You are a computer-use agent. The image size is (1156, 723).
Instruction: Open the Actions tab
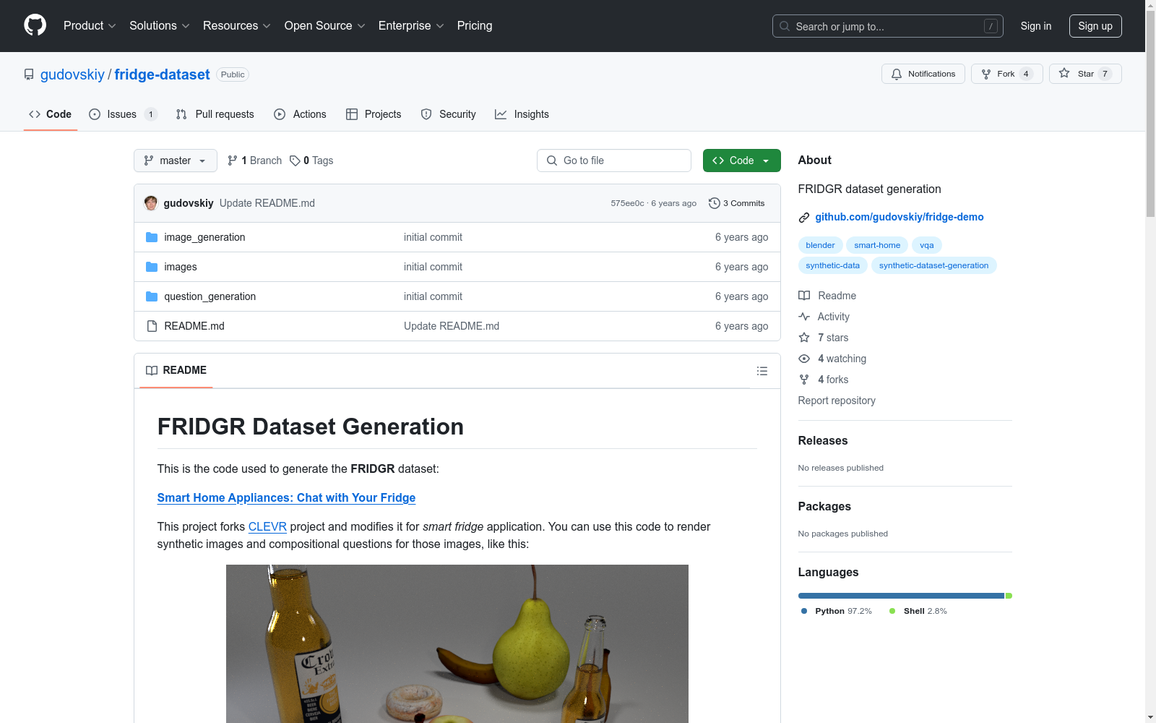[x=300, y=114]
